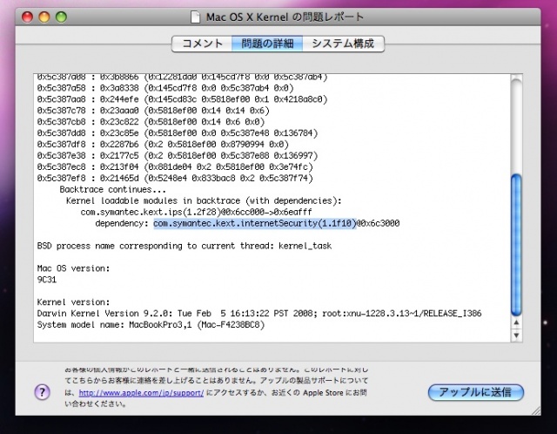Image resolution: width=557 pixels, height=434 pixels.
Task: Select the 問題の詳細 tab
Action: click(x=267, y=44)
